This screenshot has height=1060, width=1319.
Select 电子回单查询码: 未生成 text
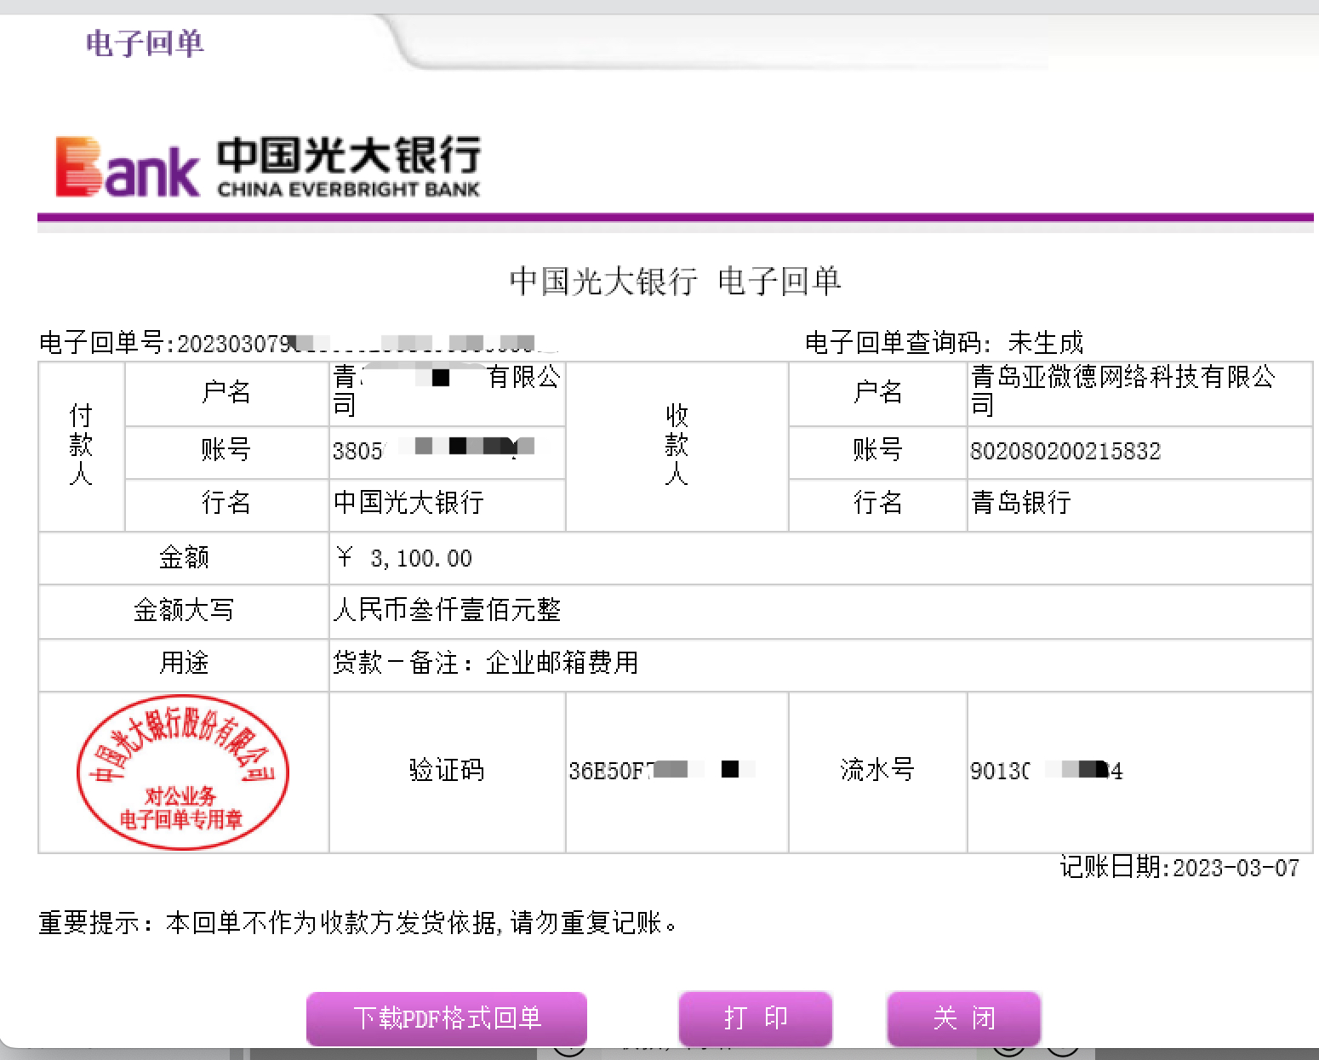945,342
